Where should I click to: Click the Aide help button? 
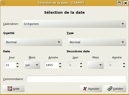pos(14,89)
